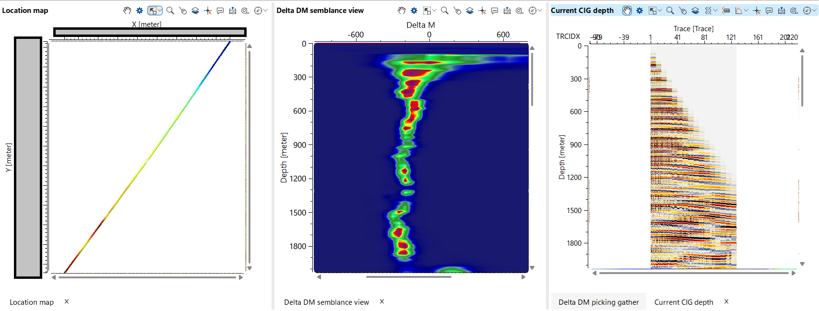The width and height of the screenshot is (819, 311).
Task: Click layers icon in Current CIG depth toolbar
Action: 695,11
